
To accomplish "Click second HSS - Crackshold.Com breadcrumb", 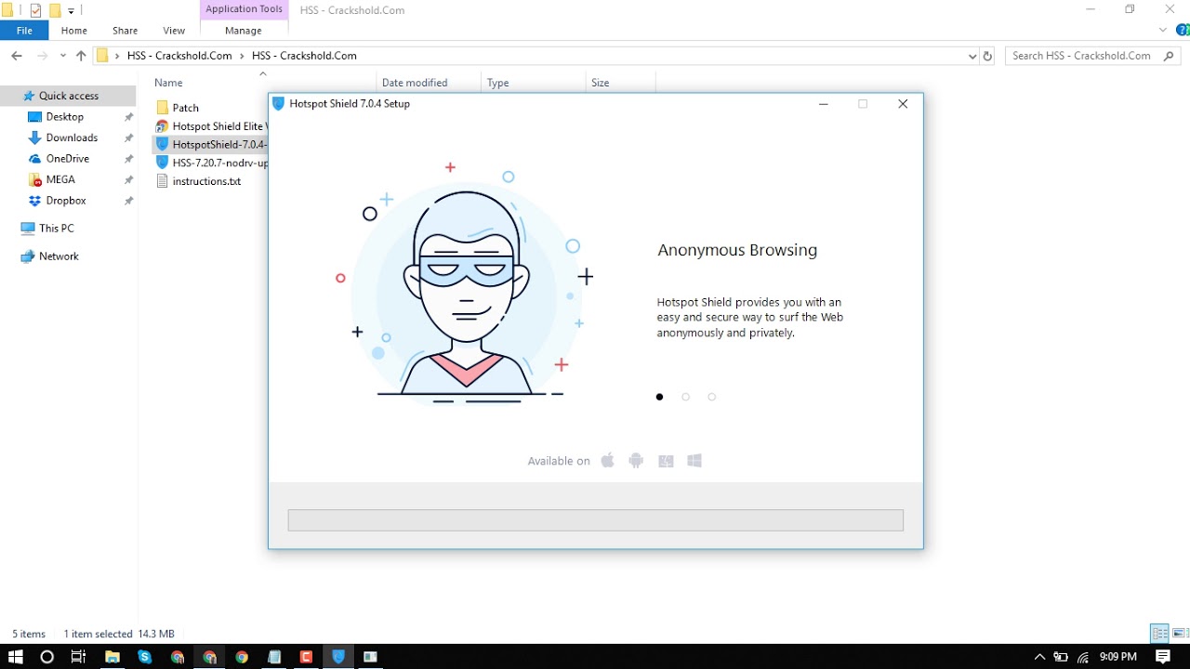I will (304, 56).
